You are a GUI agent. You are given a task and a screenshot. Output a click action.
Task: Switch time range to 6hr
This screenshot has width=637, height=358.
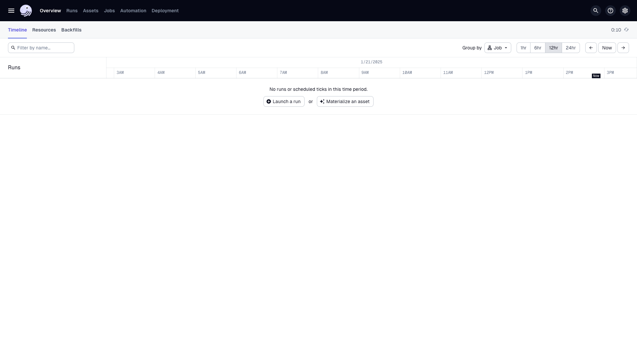(x=538, y=48)
